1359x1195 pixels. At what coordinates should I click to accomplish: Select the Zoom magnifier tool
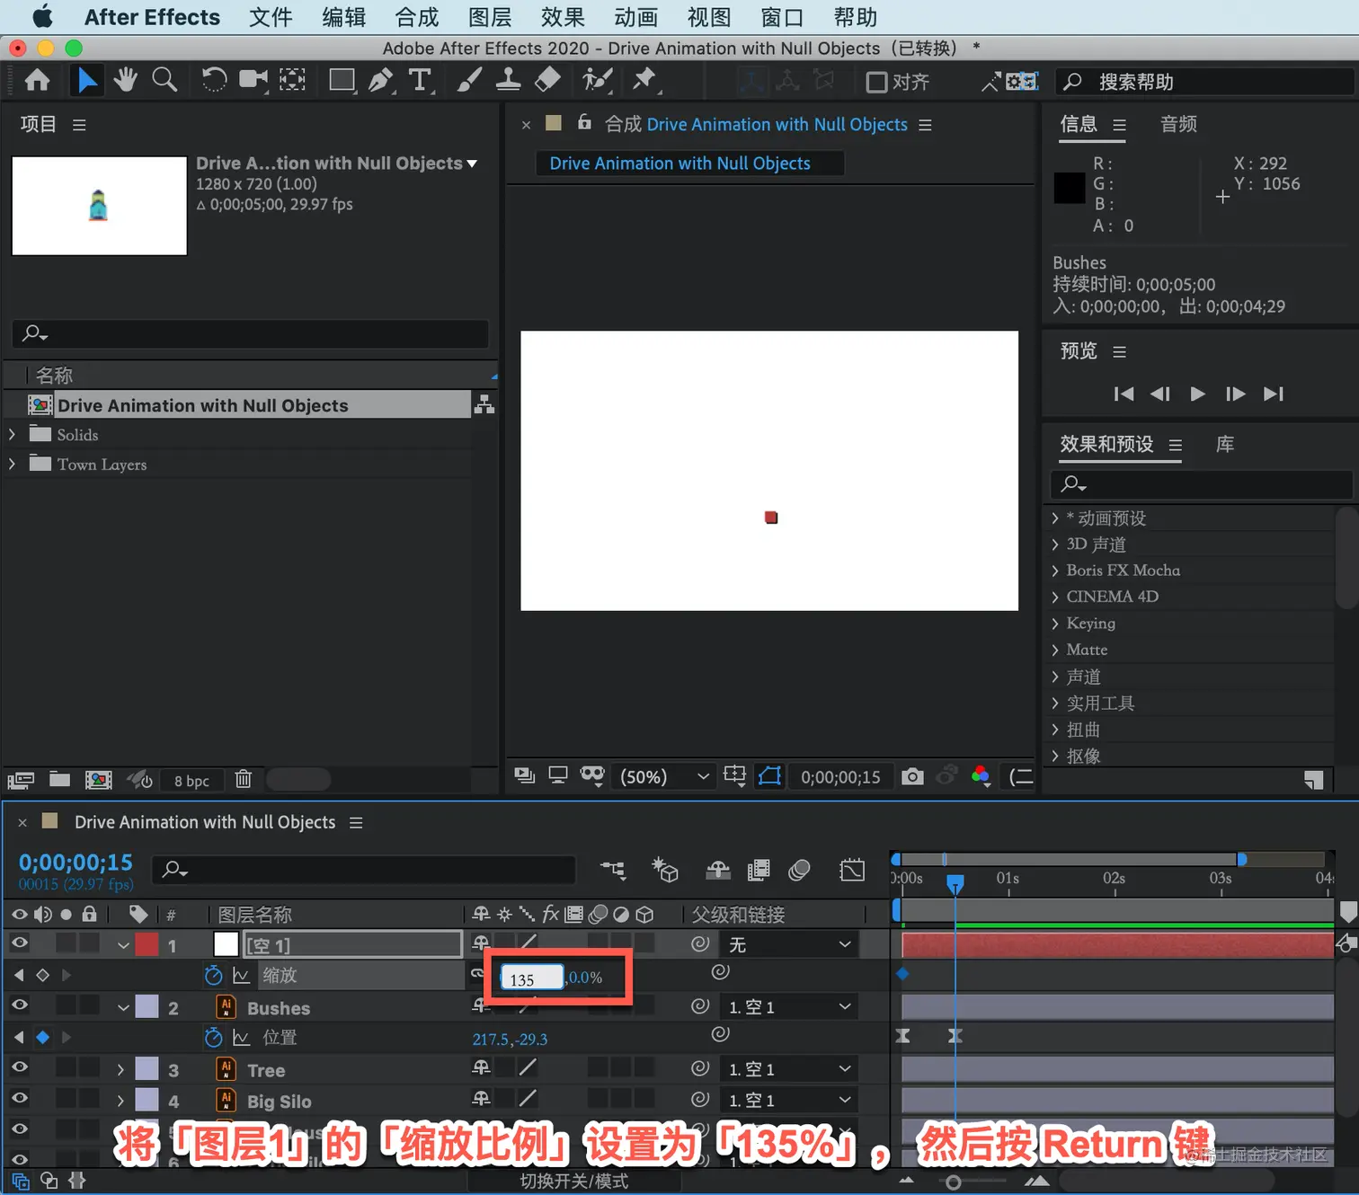(164, 80)
